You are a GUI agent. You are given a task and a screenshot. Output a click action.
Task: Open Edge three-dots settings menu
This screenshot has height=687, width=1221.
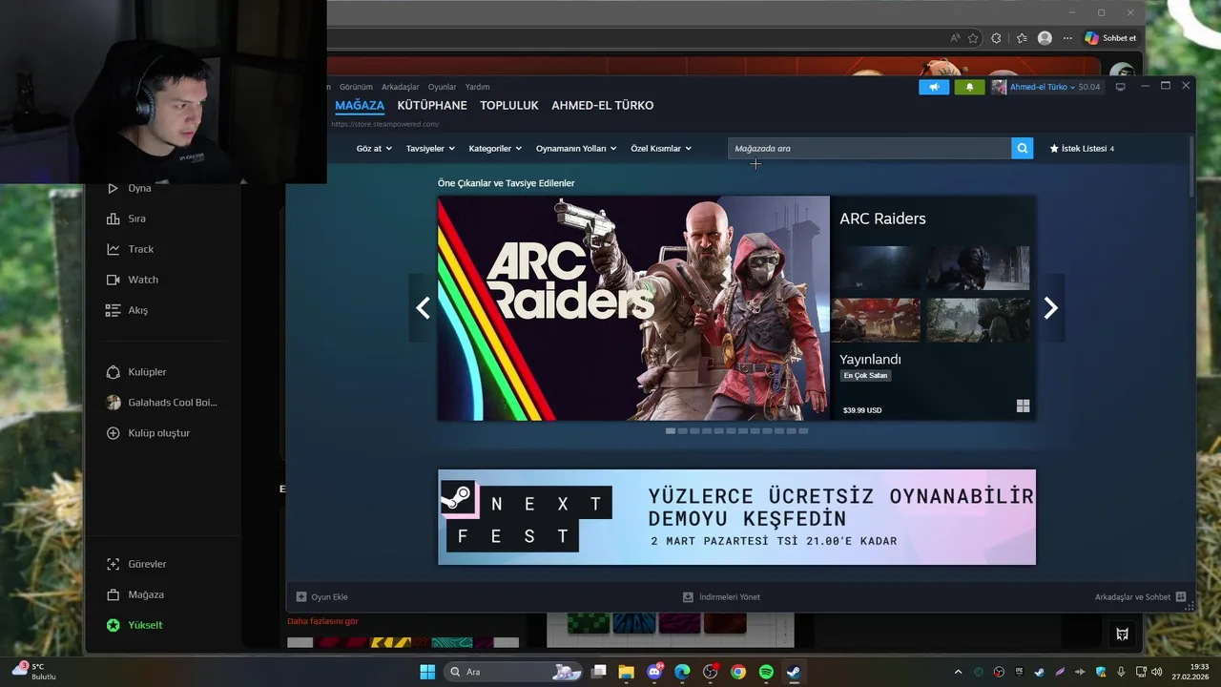point(1067,38)
